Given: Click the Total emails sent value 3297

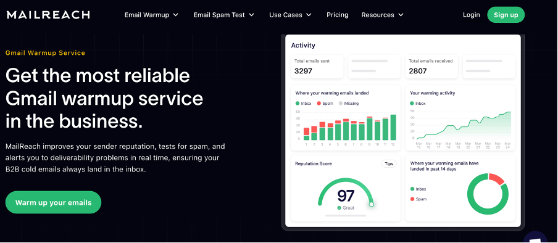Looking at the screenshot, I should coord(303,71).
